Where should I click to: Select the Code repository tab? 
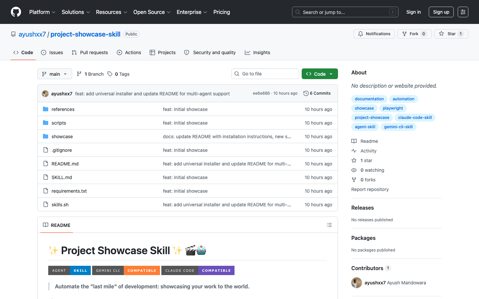23,52
